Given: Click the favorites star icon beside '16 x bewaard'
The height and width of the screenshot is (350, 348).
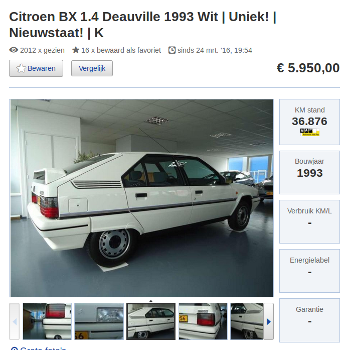Looking at the screenshot, I should click(76, 50).
